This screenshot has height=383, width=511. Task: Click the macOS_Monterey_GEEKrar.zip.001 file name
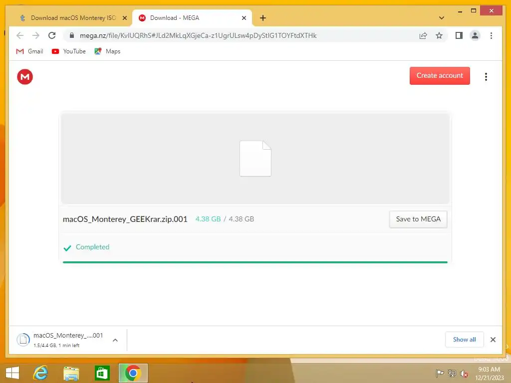click(125, 219)
